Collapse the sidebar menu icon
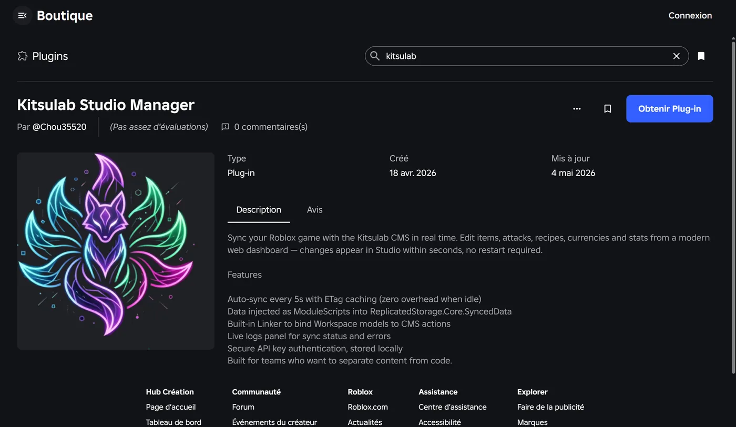 tap(22, 16)
